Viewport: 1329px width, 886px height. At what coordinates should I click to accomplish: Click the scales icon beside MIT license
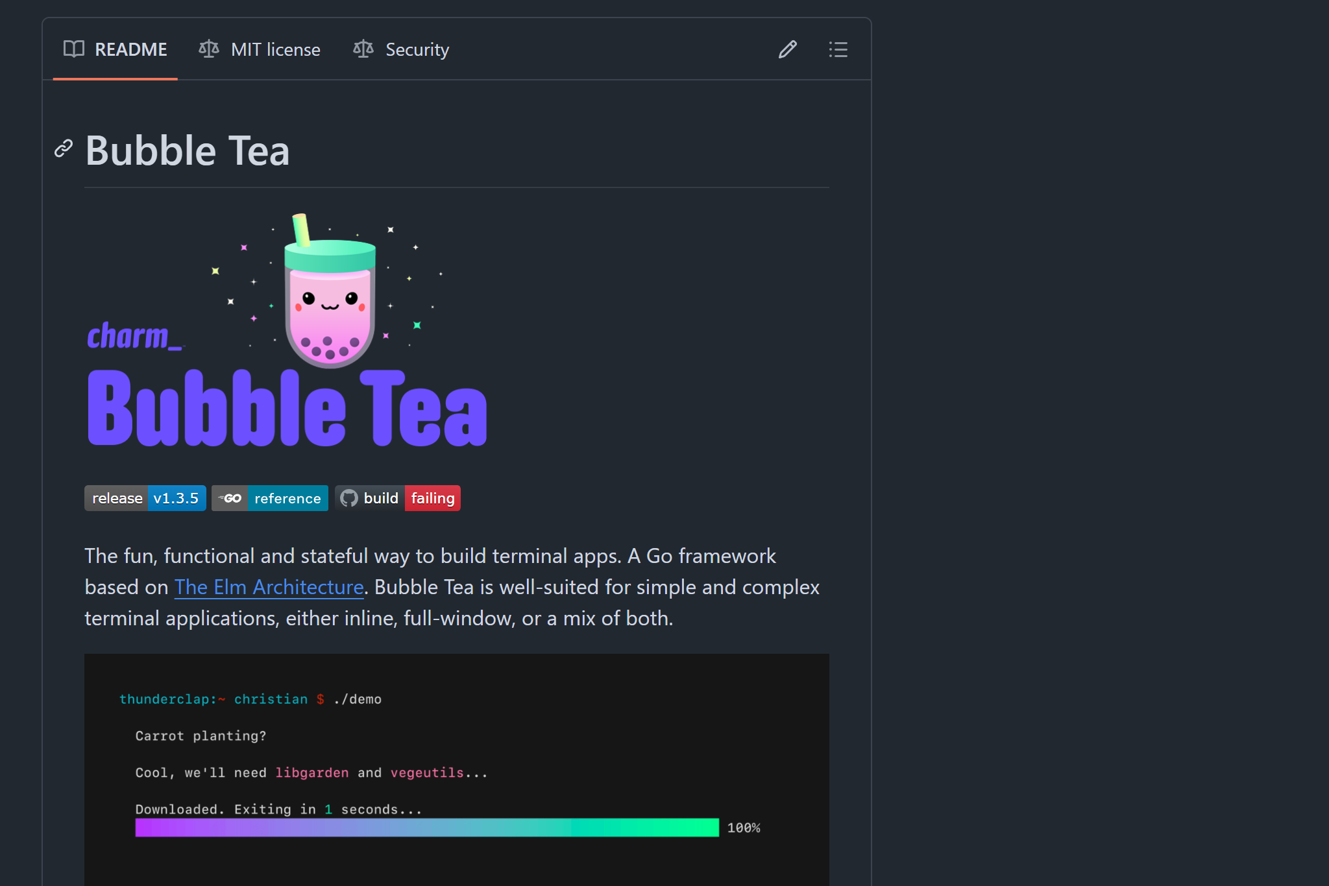209,49
